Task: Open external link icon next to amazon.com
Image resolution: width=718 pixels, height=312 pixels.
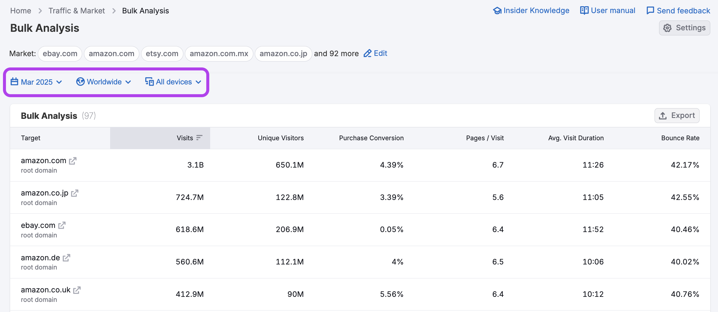Action: 73,161
